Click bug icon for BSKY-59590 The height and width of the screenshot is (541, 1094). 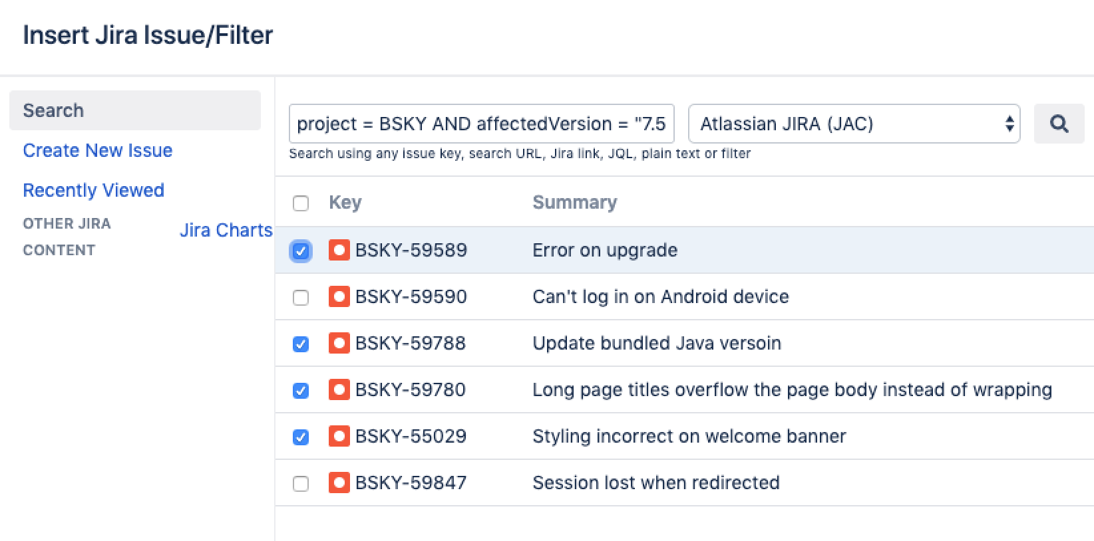(339, 297)
